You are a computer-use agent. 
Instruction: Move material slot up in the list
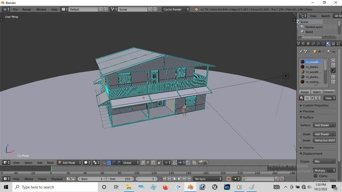point(333,77)
